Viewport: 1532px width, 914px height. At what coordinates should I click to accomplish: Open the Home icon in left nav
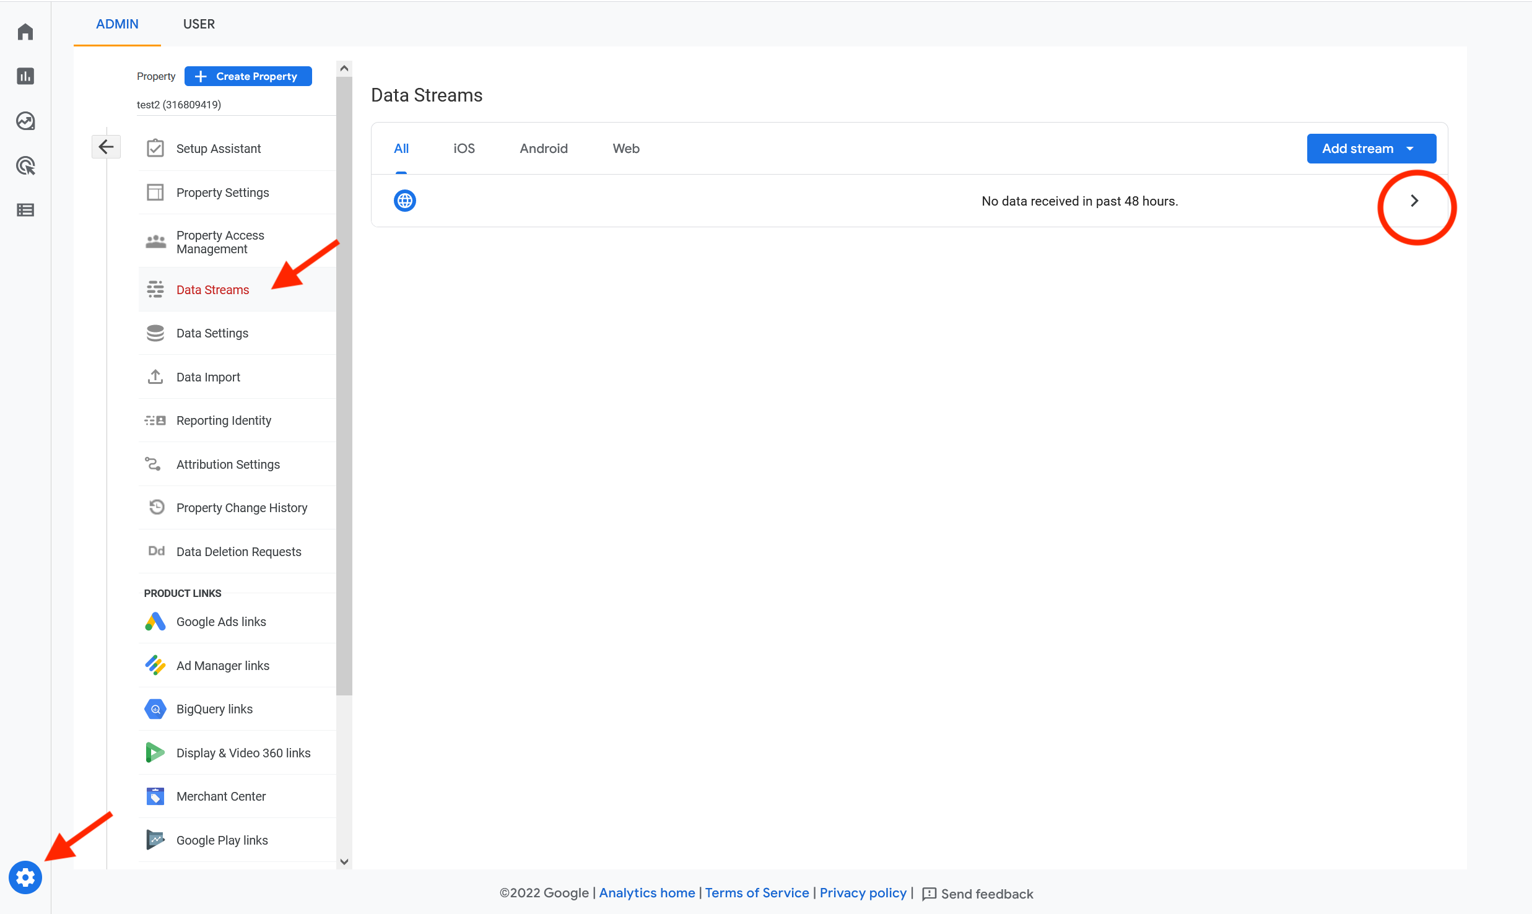click(x=25, y=32)
